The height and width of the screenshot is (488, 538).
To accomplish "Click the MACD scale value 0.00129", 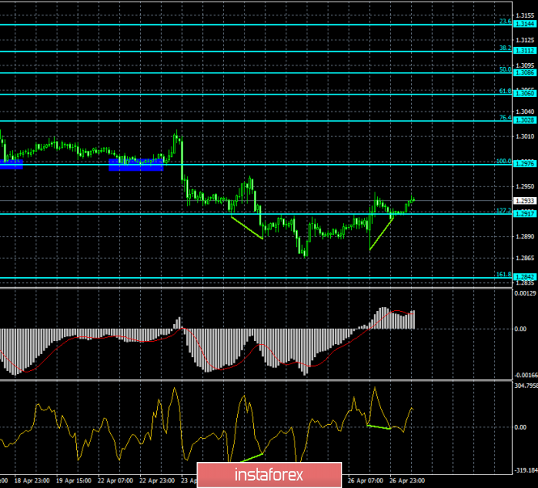I will point(525,293).
